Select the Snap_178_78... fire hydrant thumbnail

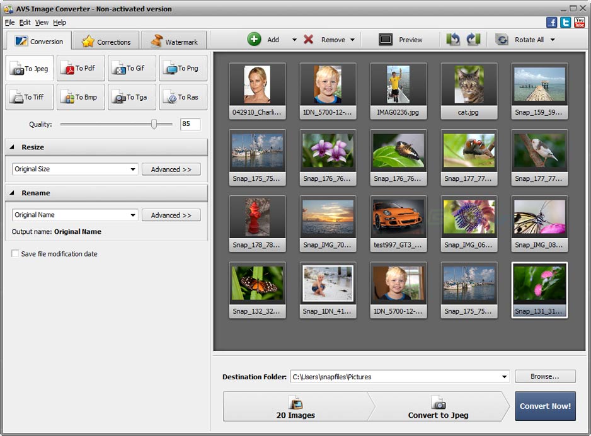[x=257, y=224]
